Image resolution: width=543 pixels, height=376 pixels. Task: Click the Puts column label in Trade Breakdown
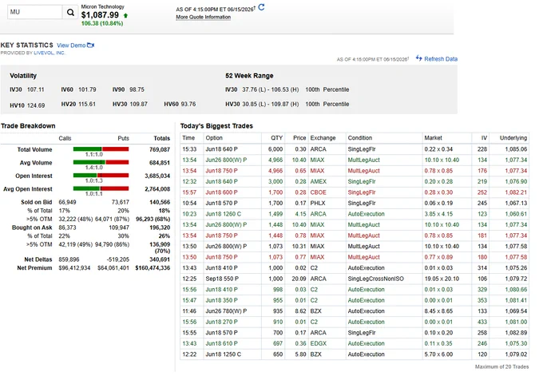pyautogui.click(x=123, y=138)
